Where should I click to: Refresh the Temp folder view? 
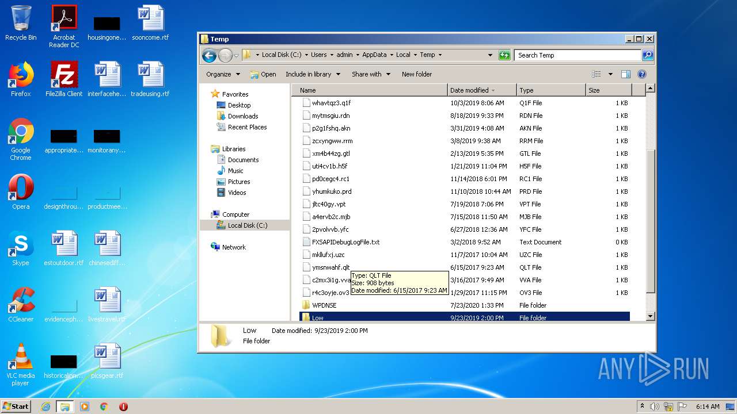pyautogui.click(x=504, y=55)
